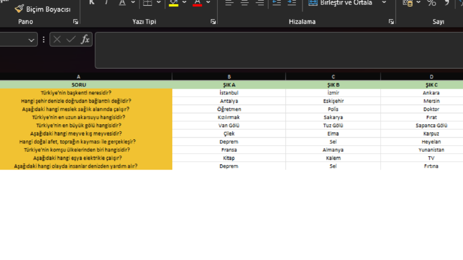The width and height of the screenshot is (463, 260).
Task: Select cell "Türkiye'nin komşu ülkelerinden biri hangisidir?"
Action: [x=86, y=150]
